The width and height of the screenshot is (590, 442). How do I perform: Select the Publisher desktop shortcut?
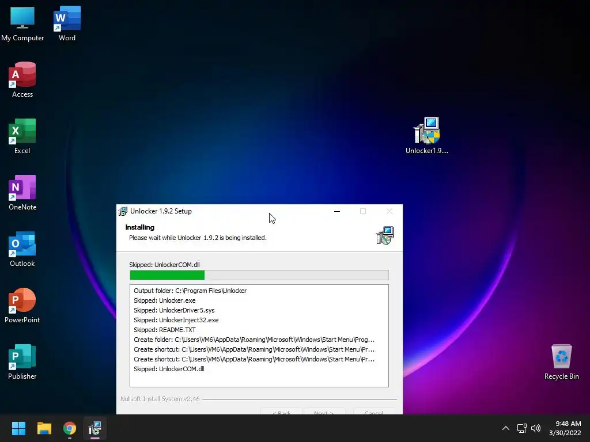tap(22, 361)
